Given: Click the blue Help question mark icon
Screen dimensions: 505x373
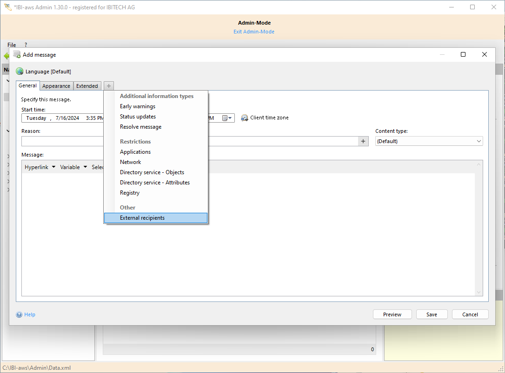Looking at the screenshot, I should pyautogui.click(x=19, y=315).
